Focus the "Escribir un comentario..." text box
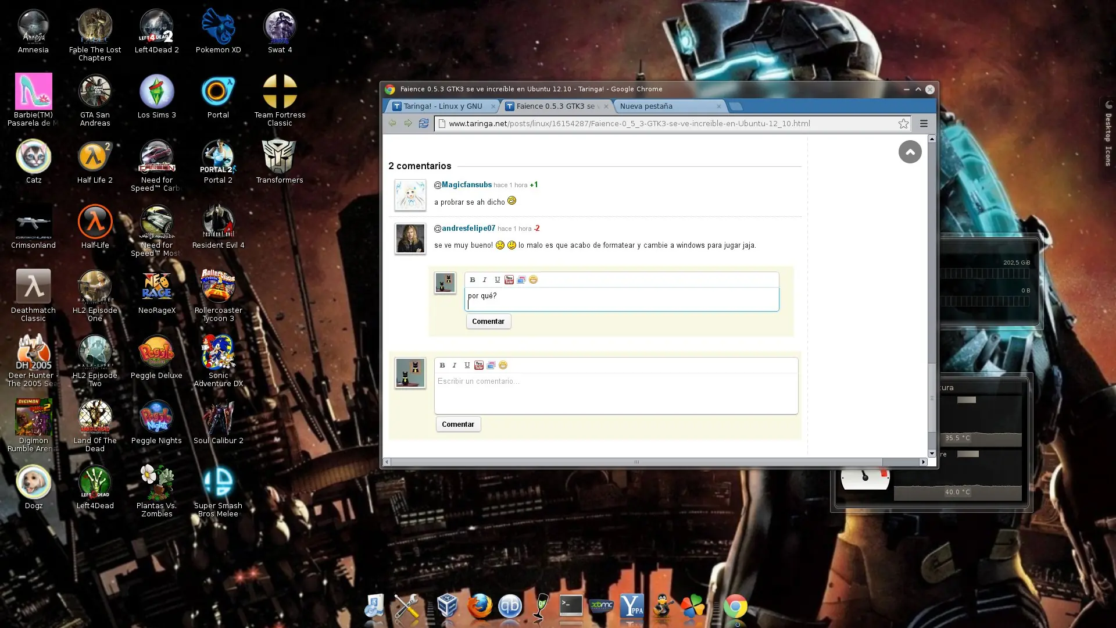Screen dimensions: 1116x628 tap(616, 393)
